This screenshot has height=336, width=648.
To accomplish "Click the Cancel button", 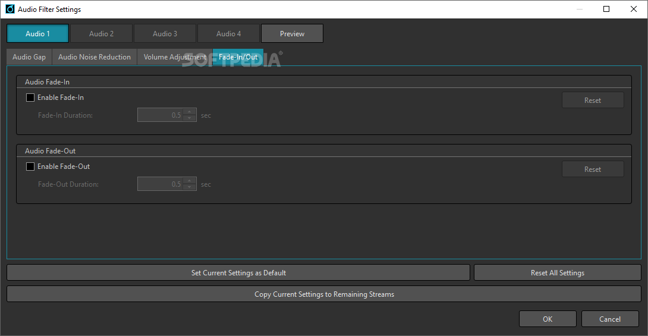I will click(610, 319).
